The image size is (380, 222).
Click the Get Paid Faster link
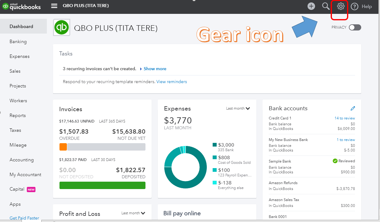coord(24,218)
